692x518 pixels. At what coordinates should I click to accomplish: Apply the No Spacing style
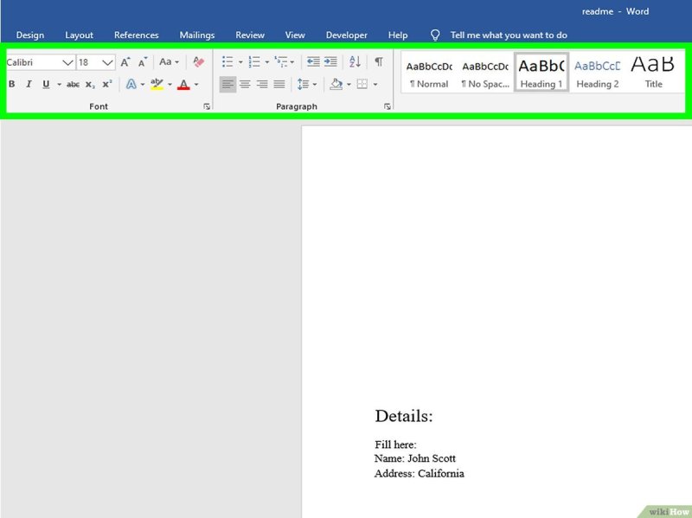(485, 73)
